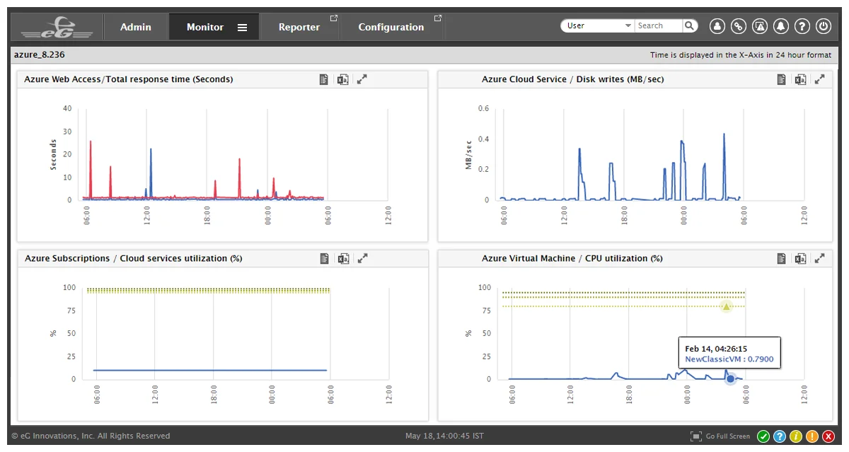Click Go Full Screen link
Viewport: 849px width, 452px height.
[728, 436]
